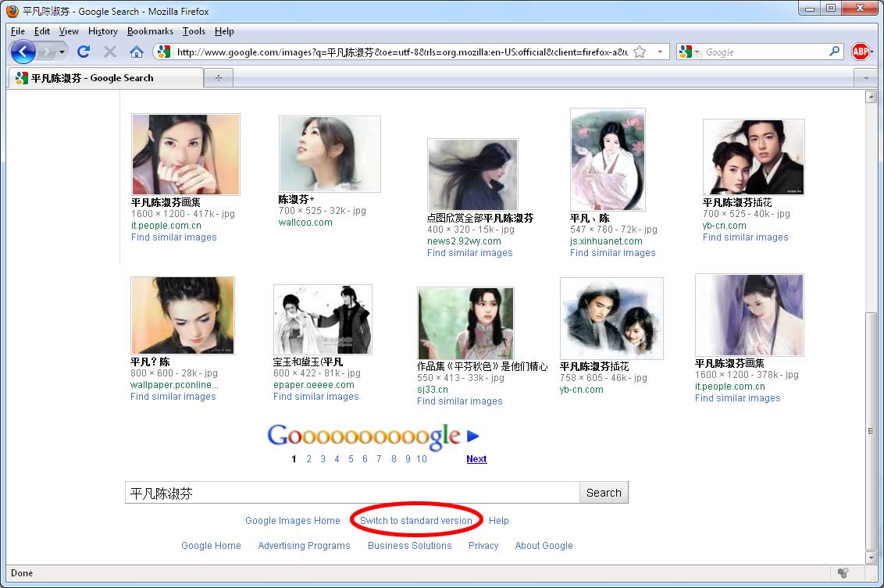Viewport: 884px width, 588px height.
Task: Click the vertical scrollbar thumb
Action: click(871, 431)
